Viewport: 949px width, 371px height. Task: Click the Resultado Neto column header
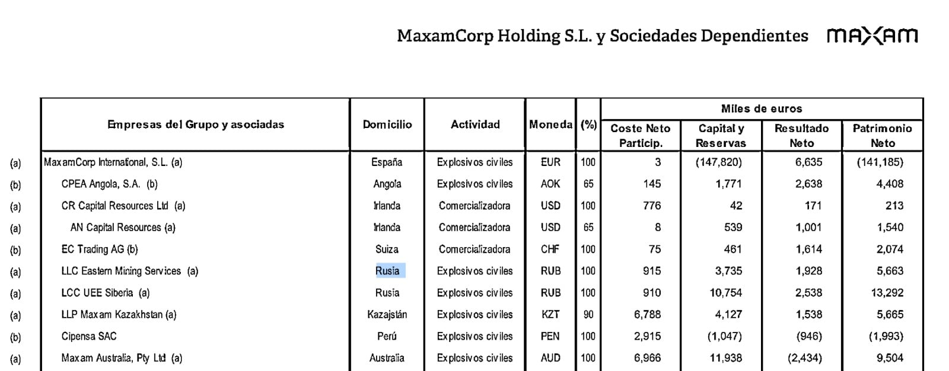pyautogui.click(x=801, y=136)
